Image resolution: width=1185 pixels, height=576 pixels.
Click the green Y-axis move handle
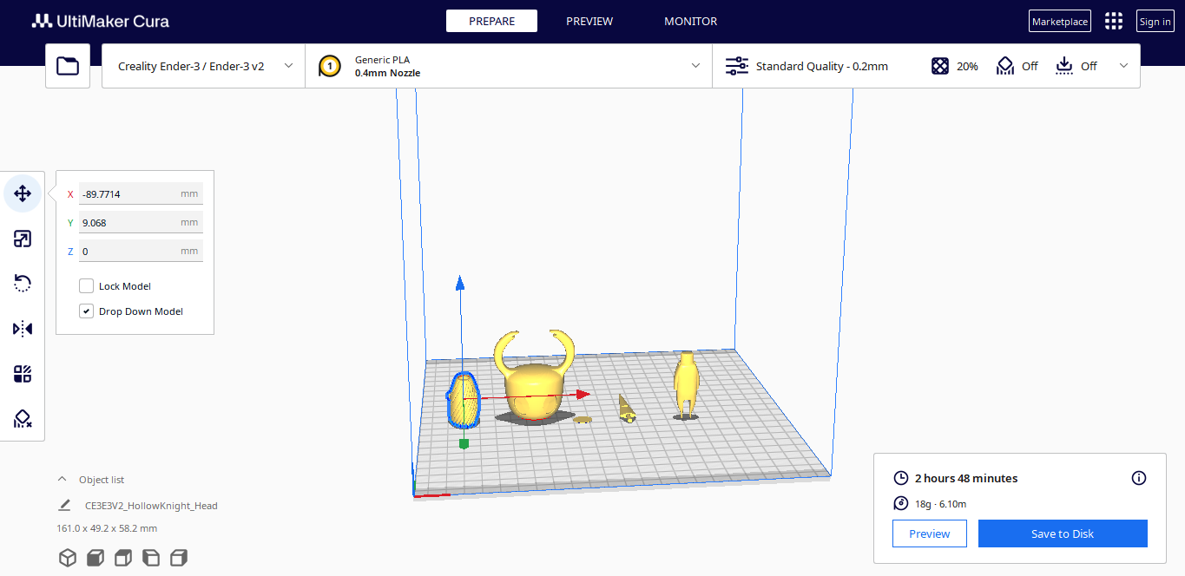pyautogui.click(x=464, y=443)
